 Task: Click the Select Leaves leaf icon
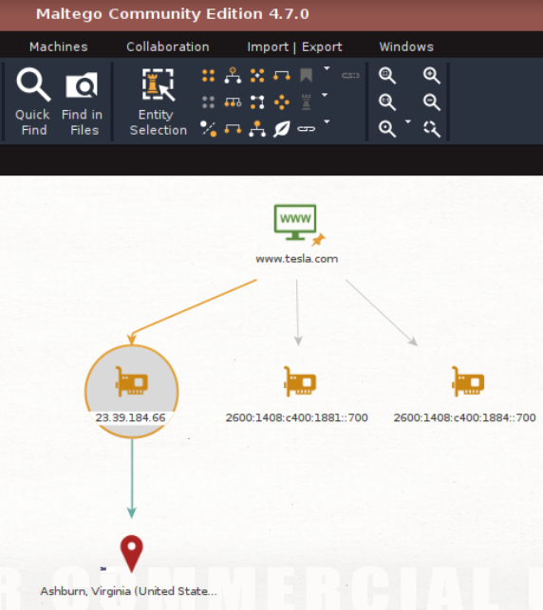(x=281, y=129)
